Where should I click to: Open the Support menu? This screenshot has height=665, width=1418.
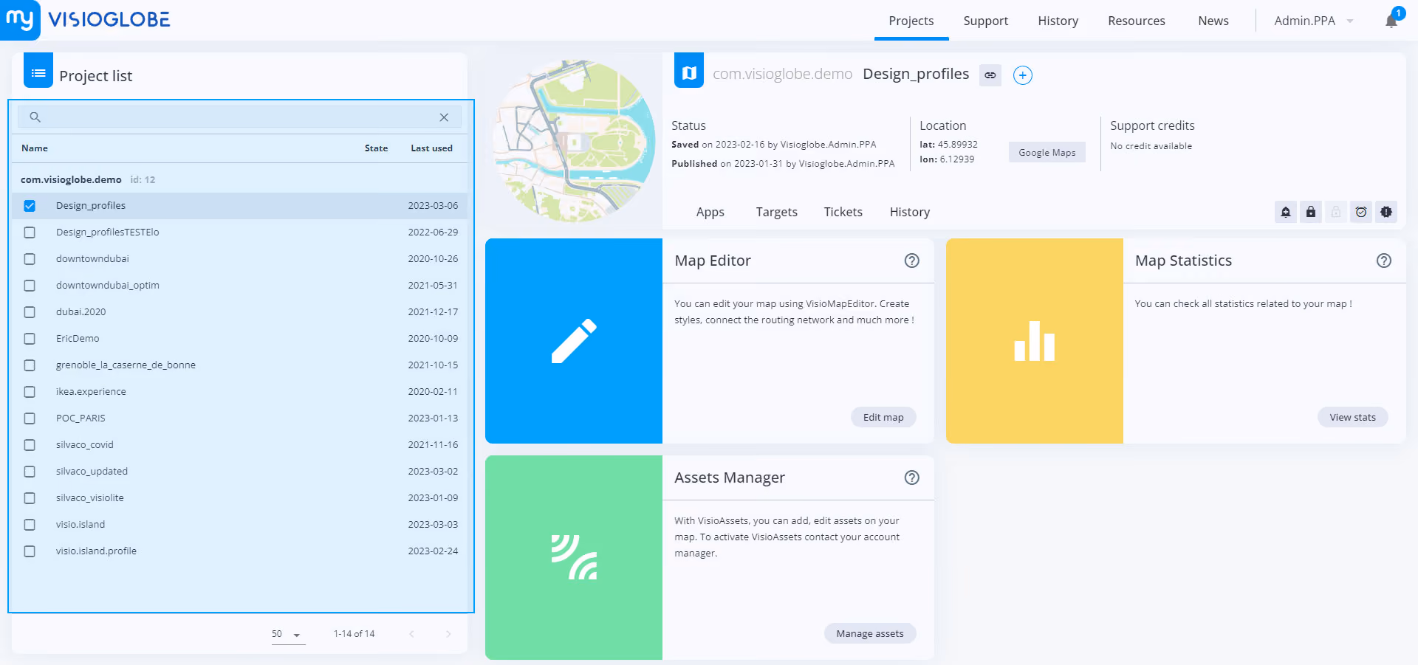(x=986, y=21)
